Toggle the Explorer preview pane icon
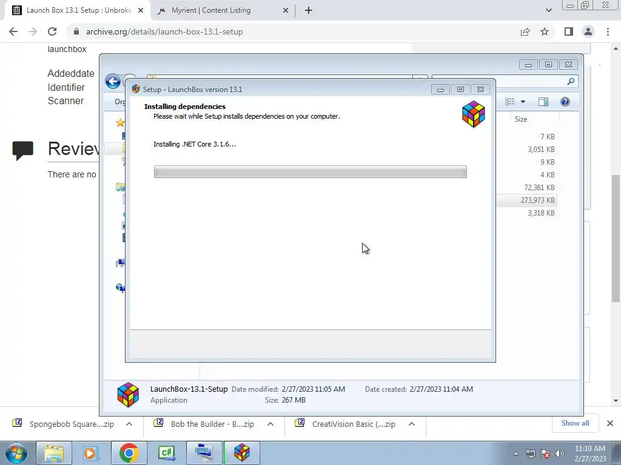 click(x=543, y=102)
